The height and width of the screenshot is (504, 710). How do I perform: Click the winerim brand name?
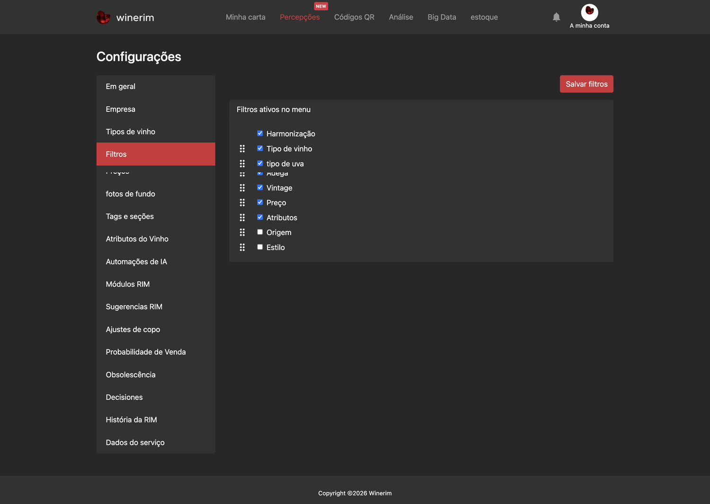[135, 18]
